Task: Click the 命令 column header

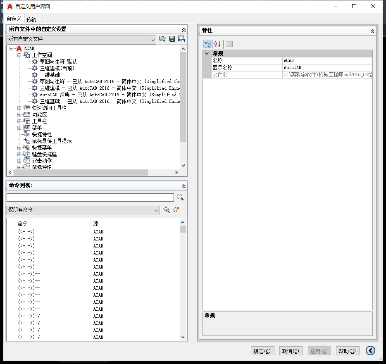Action: pos(52,224)
